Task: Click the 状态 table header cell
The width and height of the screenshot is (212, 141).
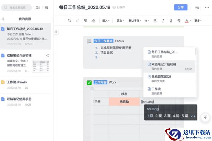Action: tap(124, 94)
